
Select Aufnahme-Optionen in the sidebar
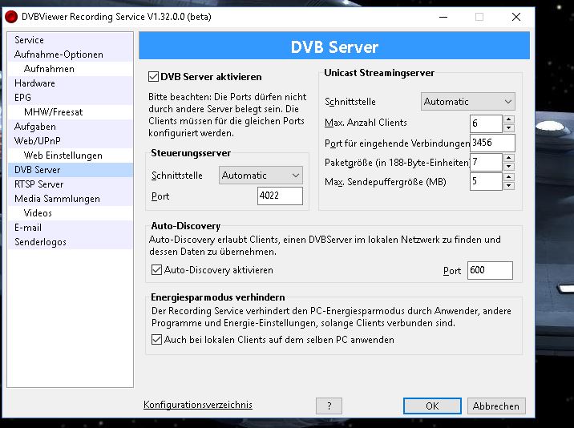(71, 55)
